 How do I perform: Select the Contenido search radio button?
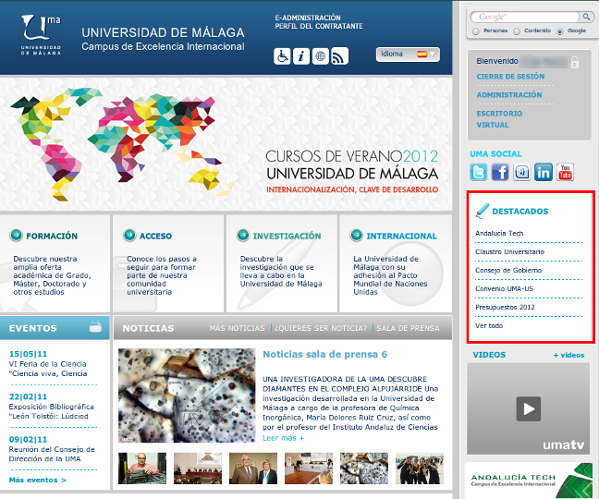coord(517,31)
